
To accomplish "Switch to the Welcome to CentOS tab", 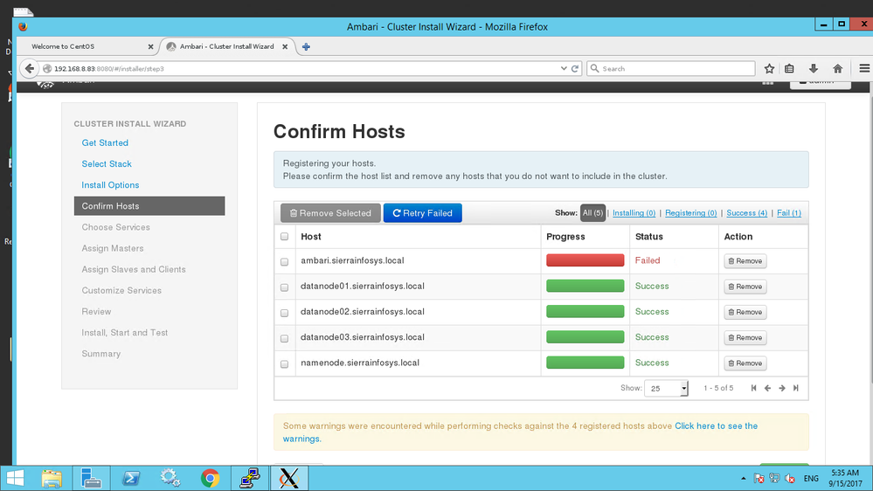I will pos(86,46).
